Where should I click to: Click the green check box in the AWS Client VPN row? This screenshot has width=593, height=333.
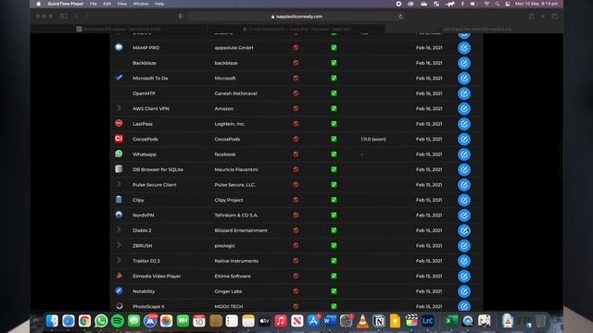(334, 108)
